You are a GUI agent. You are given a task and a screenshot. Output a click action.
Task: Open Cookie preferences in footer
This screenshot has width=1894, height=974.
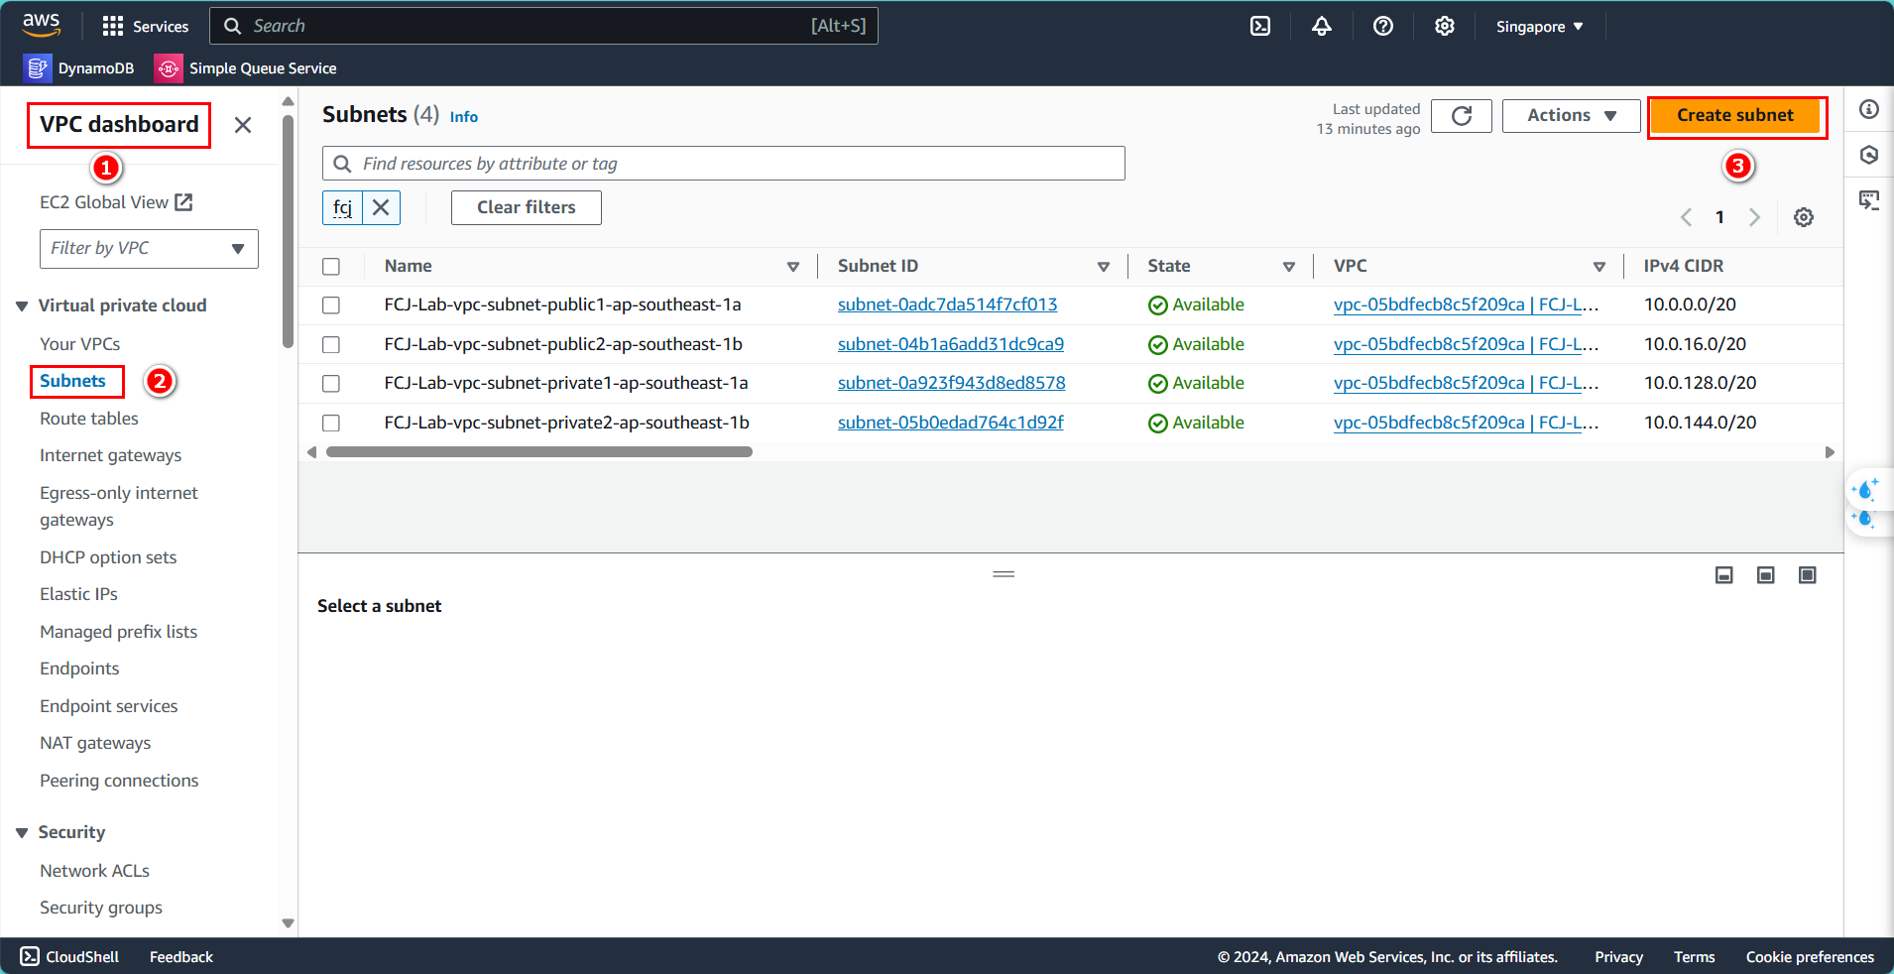tap(1810, 956)
